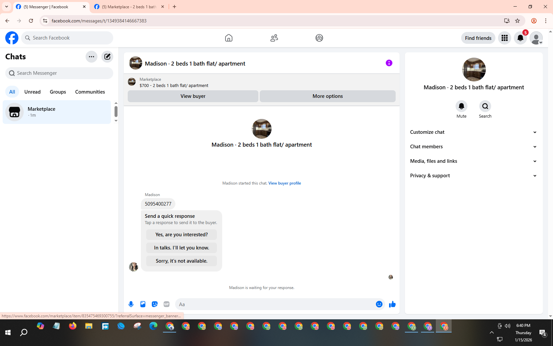Go back in browser history
Viewport: 553px width, 346px height.
pos(7,21)
